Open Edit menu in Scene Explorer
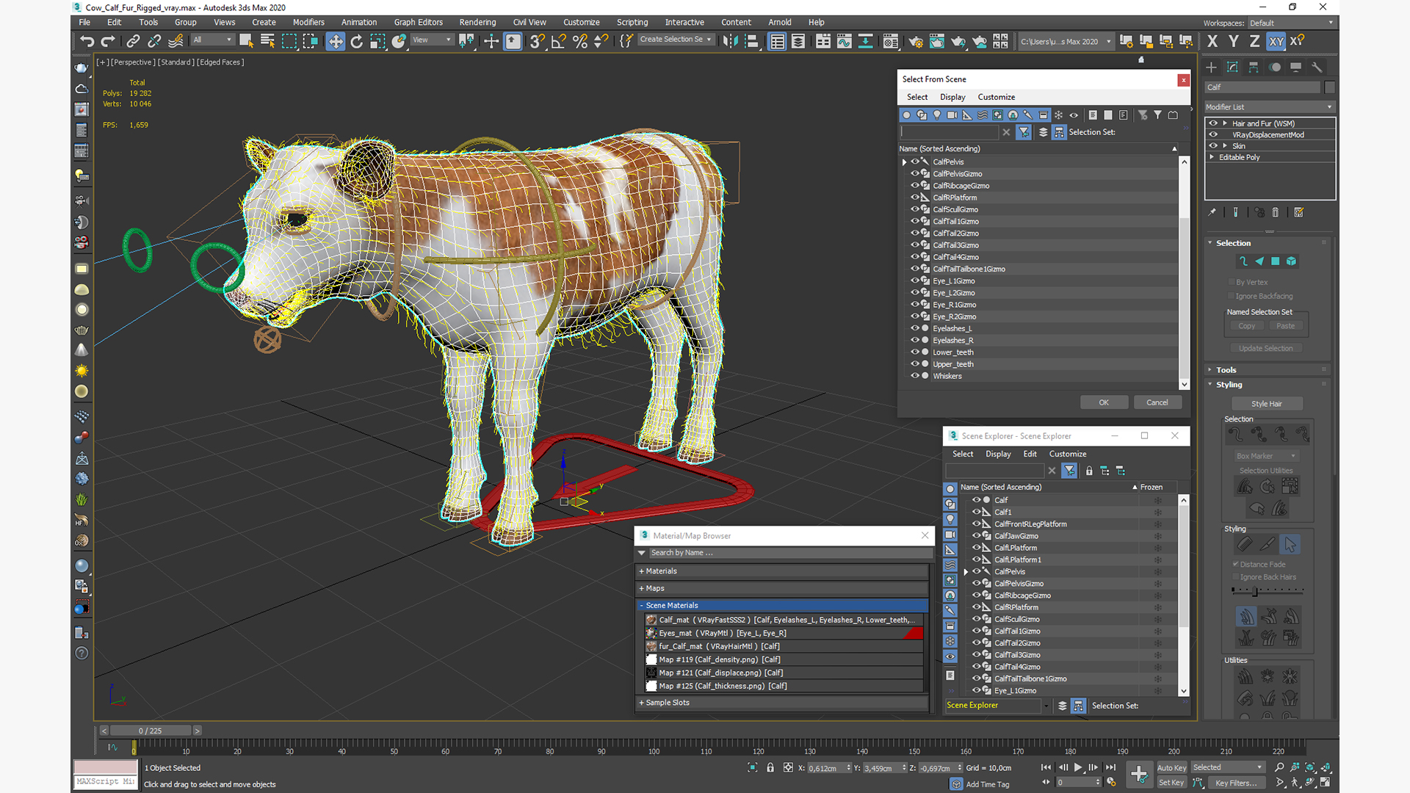The height and width of the screenshot is (793, 1410). (x=1030, y=454)
